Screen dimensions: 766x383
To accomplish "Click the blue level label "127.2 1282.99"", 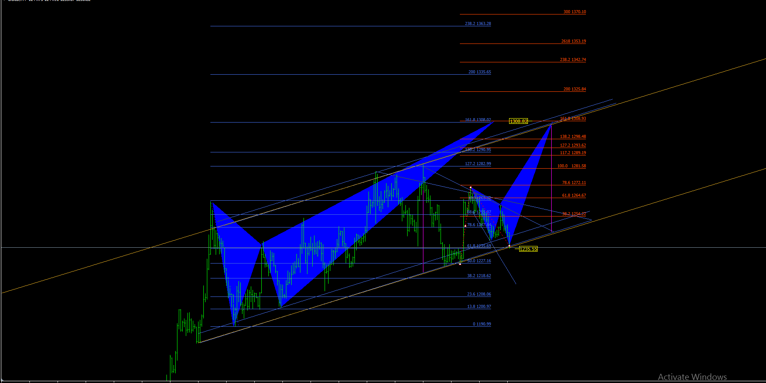I will point(478,164).
